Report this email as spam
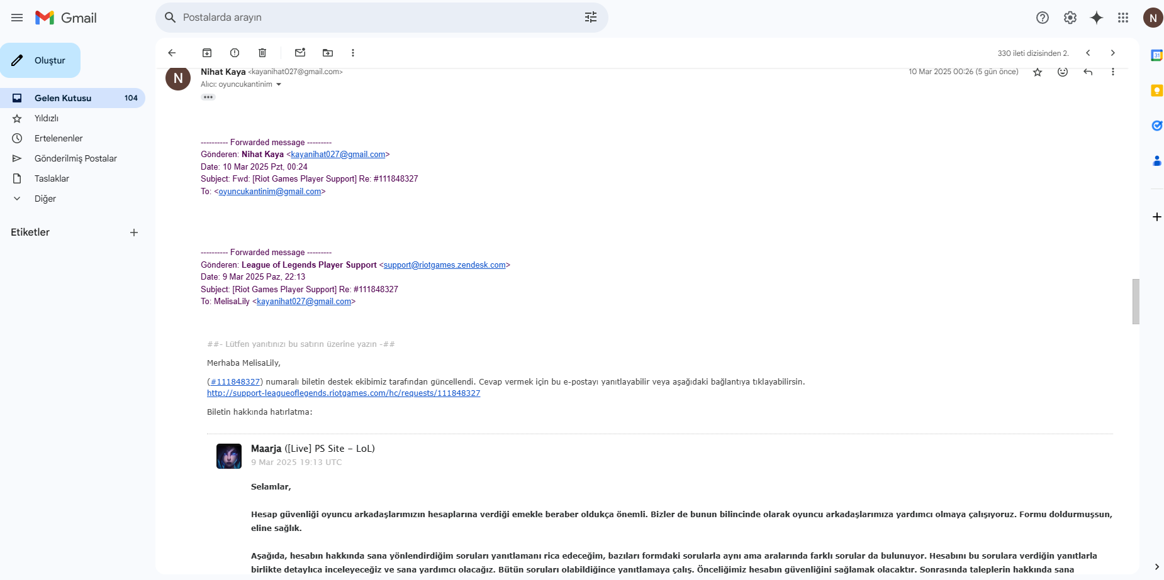The width and height of the screenshot is (1164, 580). 235,53
